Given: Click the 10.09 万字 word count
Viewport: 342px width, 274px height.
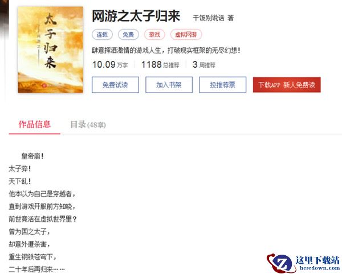Looking at the screenshot, I should tap(110, 65).
